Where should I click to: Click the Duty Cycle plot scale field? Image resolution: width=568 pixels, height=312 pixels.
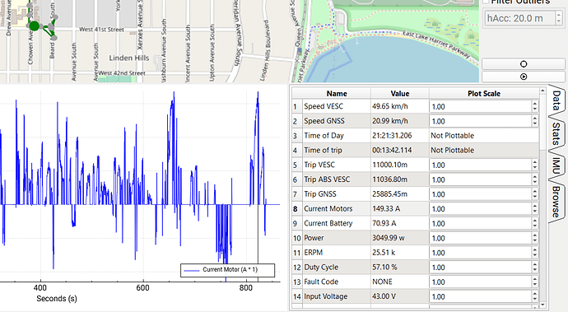pyautogui.click(x=481, y=268)
